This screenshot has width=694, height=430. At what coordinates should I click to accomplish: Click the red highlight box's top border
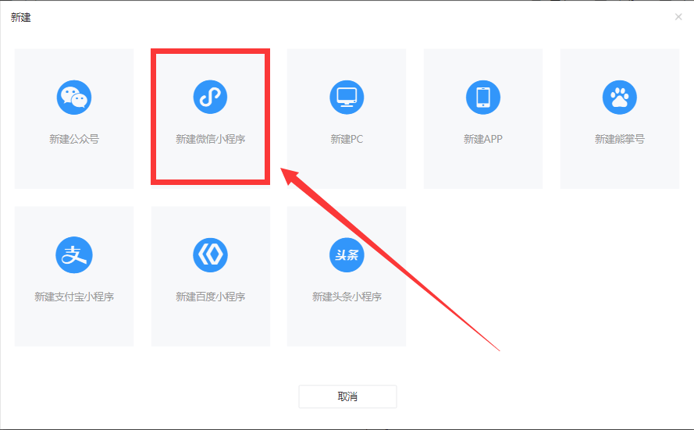[210, 52]
